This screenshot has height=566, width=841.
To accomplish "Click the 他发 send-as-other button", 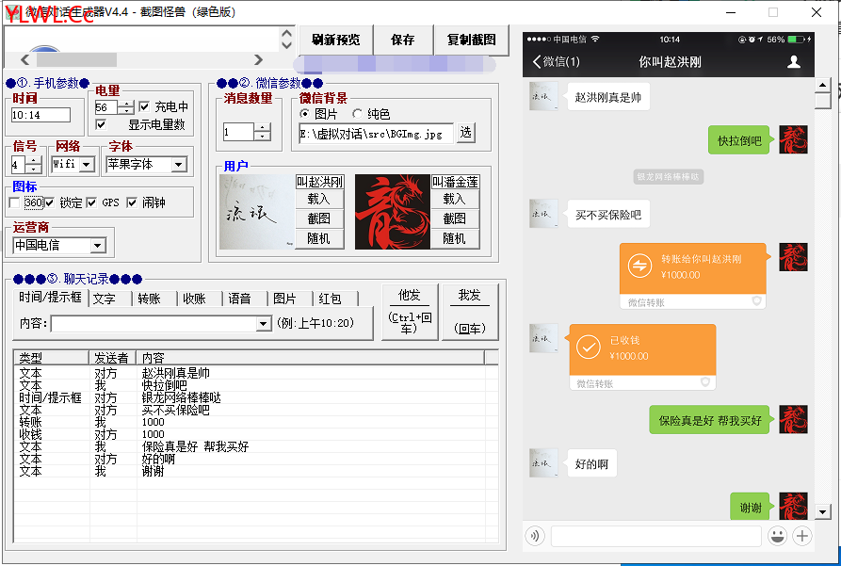I will (410, 311).
